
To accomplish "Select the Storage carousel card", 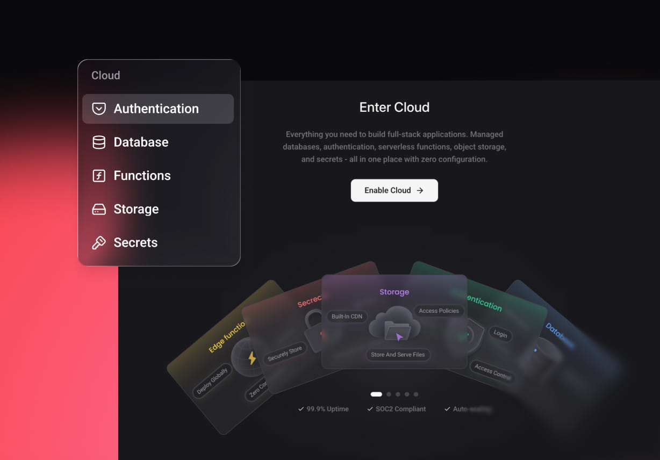I will click(x=394, y=321).
